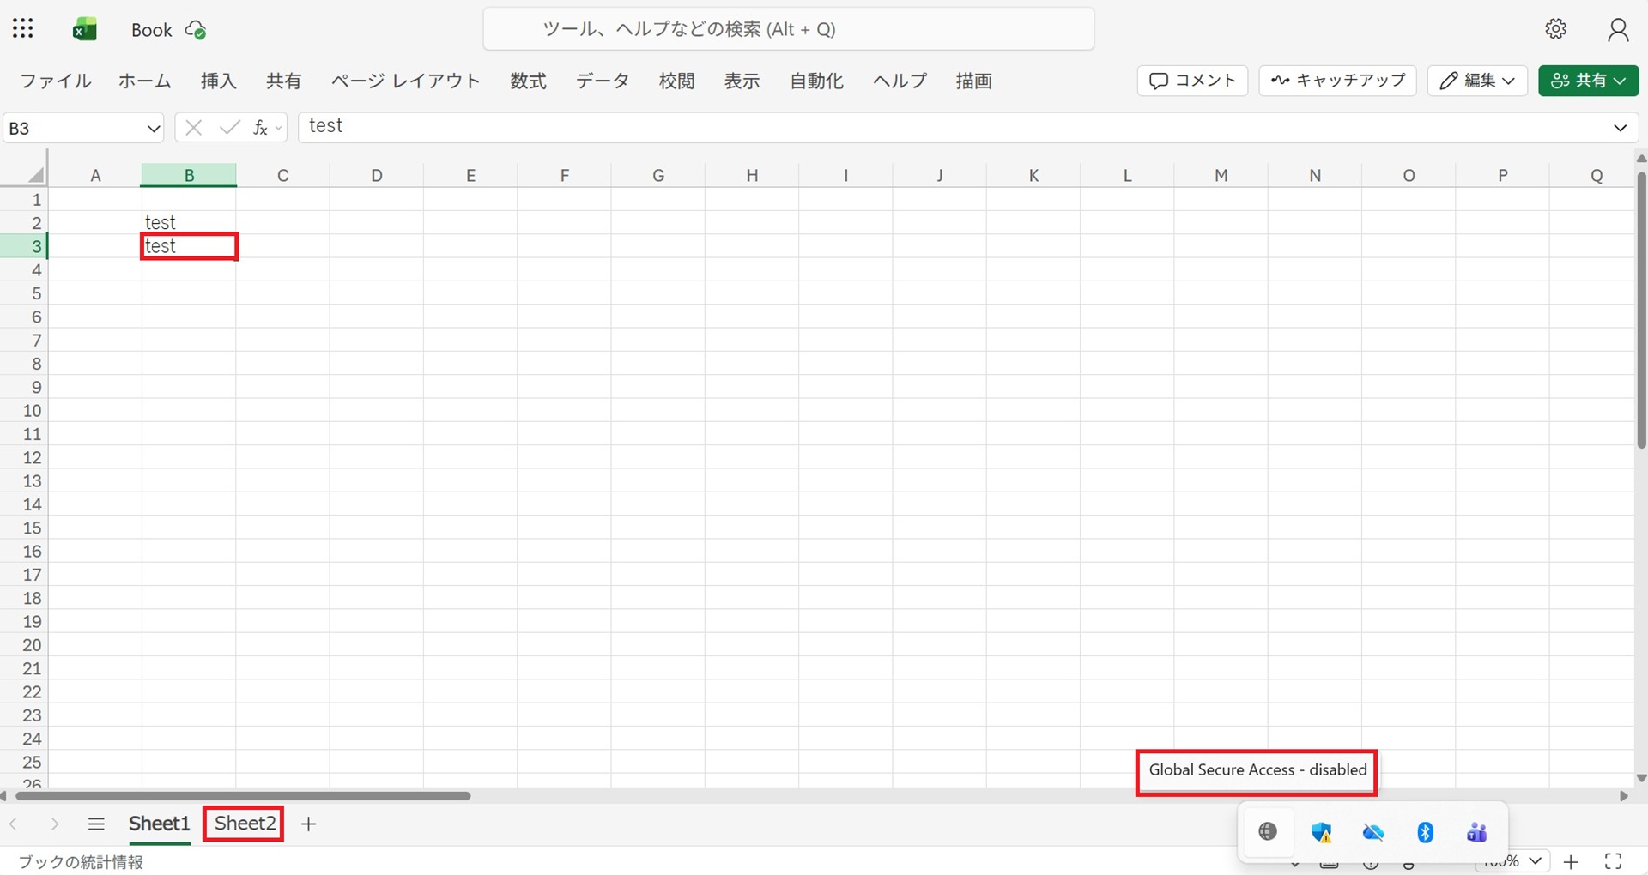
Task: Click the search box for tools and help
Action: (788, 29)
